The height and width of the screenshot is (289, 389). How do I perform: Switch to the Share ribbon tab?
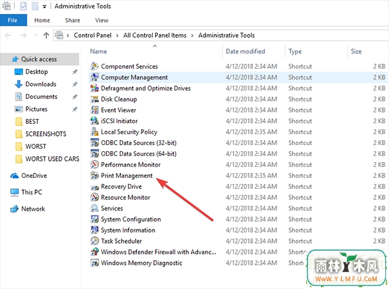72,20
